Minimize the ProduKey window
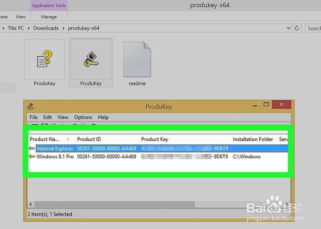The width and height of the screenshot is (321, 229). point(255,105)
